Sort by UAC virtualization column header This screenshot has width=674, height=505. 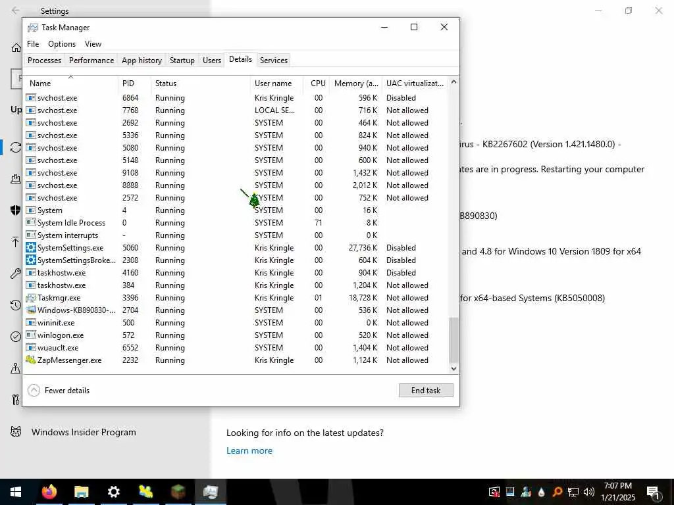coord(415,83)
